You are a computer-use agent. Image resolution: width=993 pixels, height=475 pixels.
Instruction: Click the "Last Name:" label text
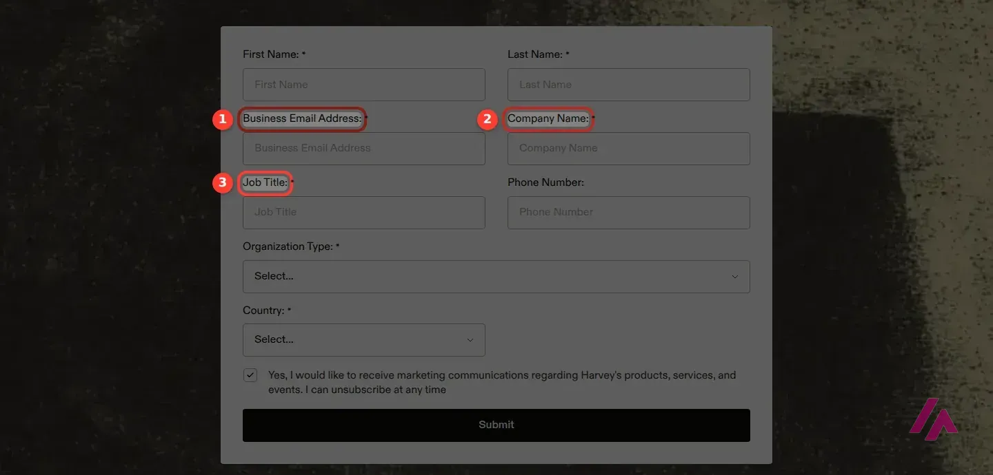coord(535,54)
